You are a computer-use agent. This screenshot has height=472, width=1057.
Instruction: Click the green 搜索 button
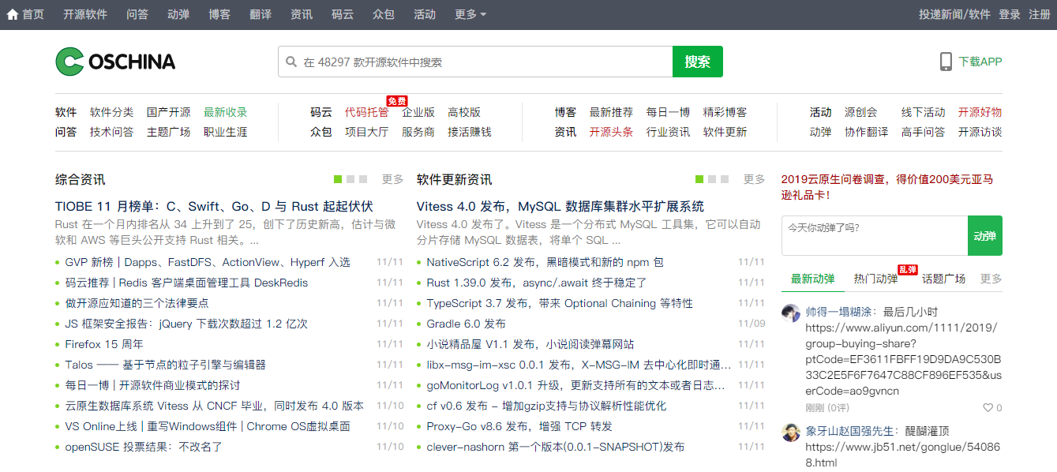click(x=698, y=62)
